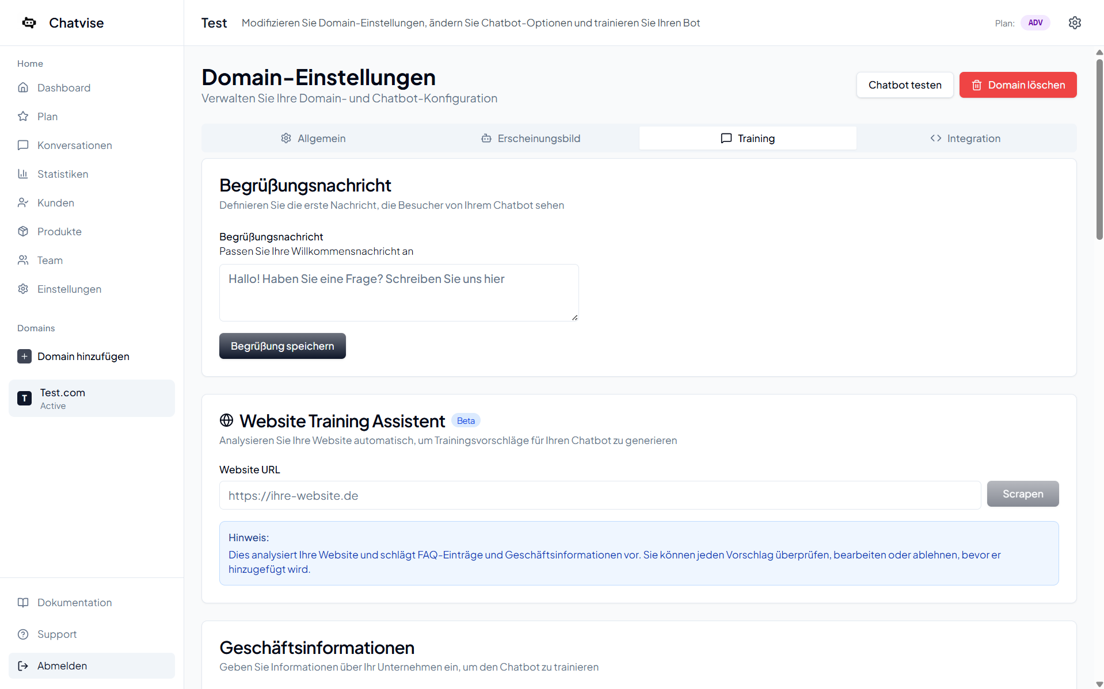Click the Abmelden logout icon
Screen dimensions: 1104x689
[23, 665]
